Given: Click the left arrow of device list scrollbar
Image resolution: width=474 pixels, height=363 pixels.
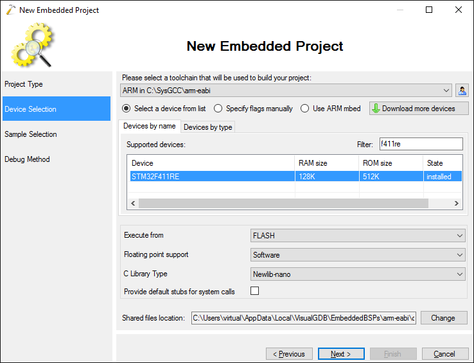Looking at the screenshot, I should (x=133, y=203).
